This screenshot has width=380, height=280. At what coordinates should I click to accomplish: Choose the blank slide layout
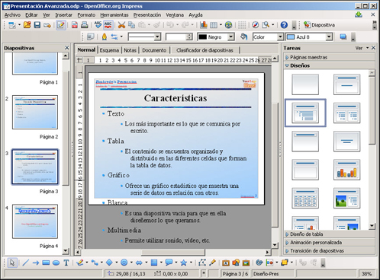[x=305, y=84]
